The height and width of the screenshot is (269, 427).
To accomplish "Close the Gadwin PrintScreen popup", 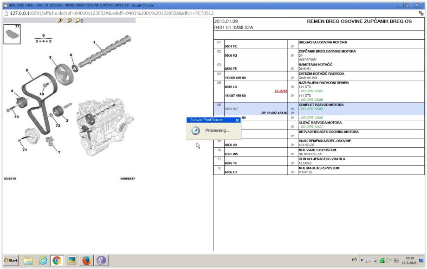I will click(237, 120).
